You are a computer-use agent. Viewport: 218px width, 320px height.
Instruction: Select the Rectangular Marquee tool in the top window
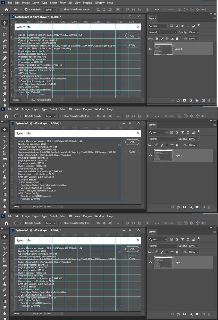click(4, 29)
